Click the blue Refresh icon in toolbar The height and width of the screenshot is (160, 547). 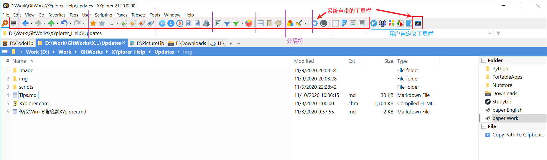[162, 23]
